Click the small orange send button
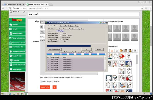This screenshot has width=153, height=100. tap(55, 87)
